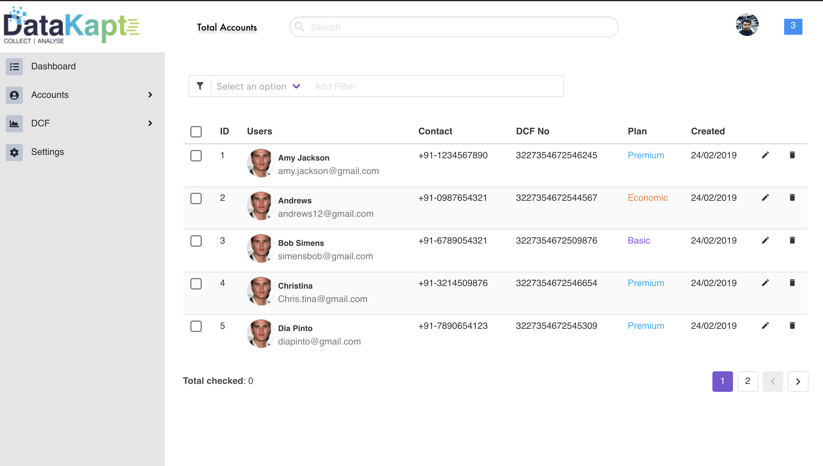The width and height of the screenshot is (823, 466).
Task: Remove Christina using the trash icon
Action: (x=792, y=283)
